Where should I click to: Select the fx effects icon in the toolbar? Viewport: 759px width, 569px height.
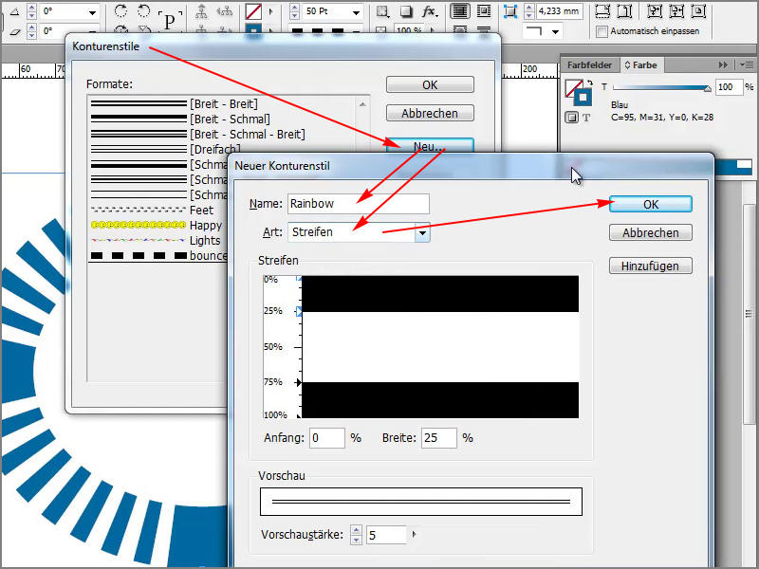429,11
